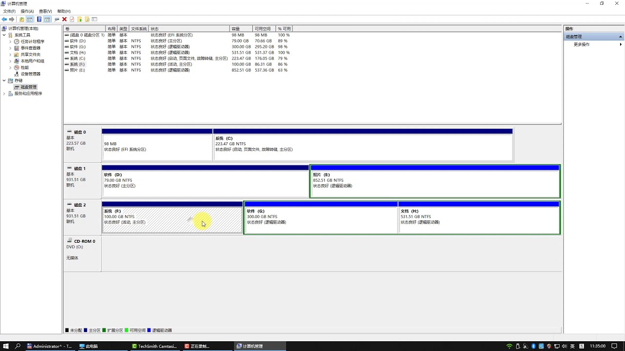
Task: Sort by the 容量 column header
Action: [x=241, y=29]
